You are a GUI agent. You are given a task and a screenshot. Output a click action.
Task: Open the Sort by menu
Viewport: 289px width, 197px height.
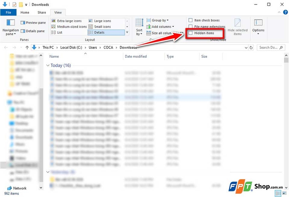coord(139,27)
